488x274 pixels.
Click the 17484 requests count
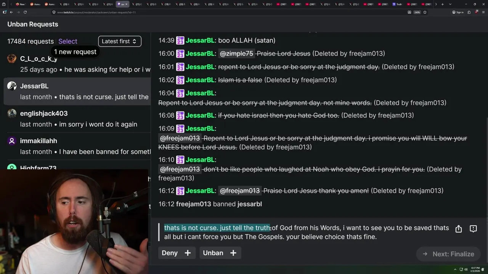[30, 41]
